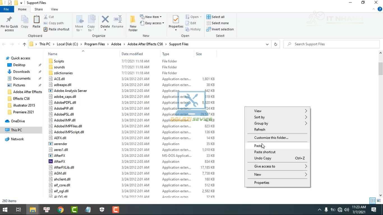Choose Undo Copy in context menu
This screenshot has width=383, height=215.
click(x=278, y=158)
